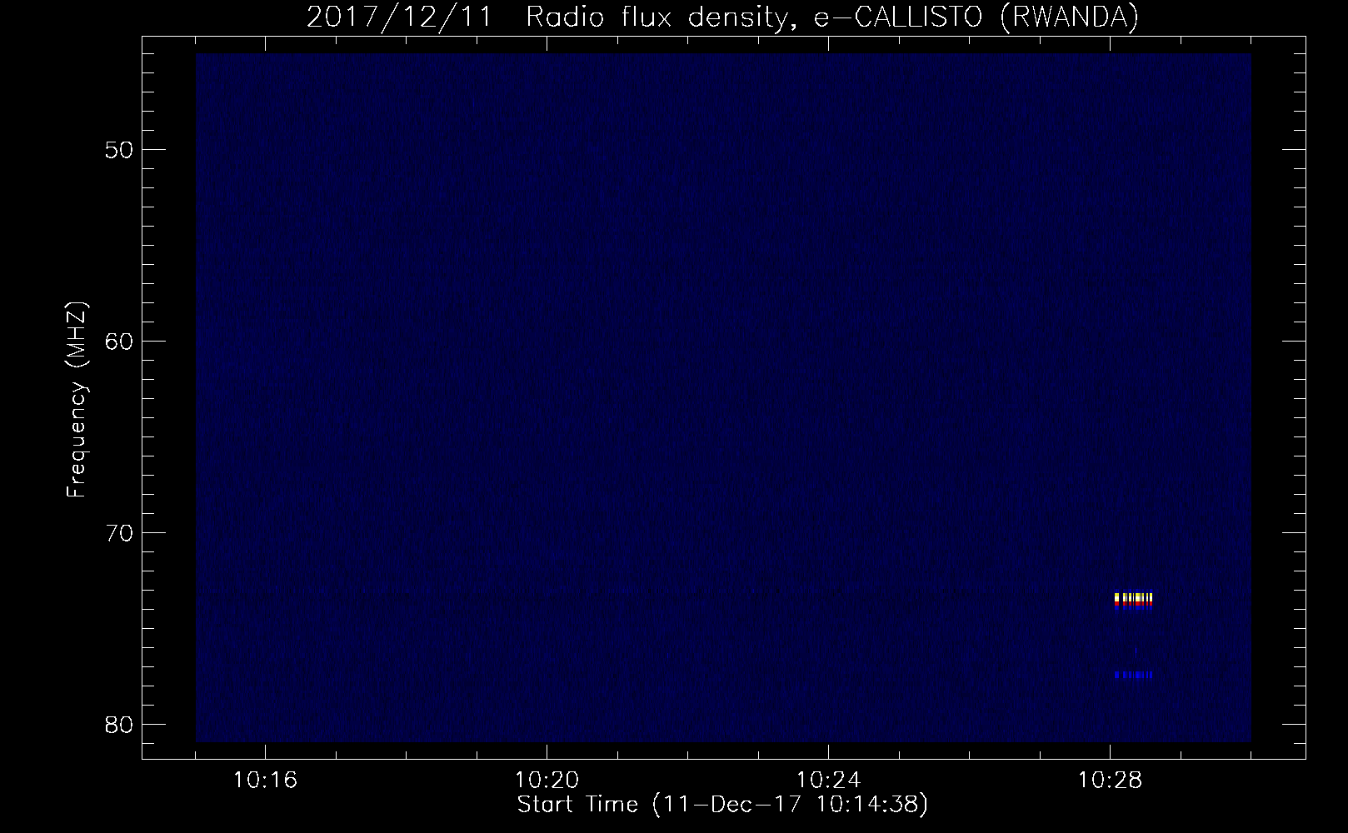Click the 10:28 time tick label
This screenshot has height=833, width=1348.
(x=1111, y=781)
